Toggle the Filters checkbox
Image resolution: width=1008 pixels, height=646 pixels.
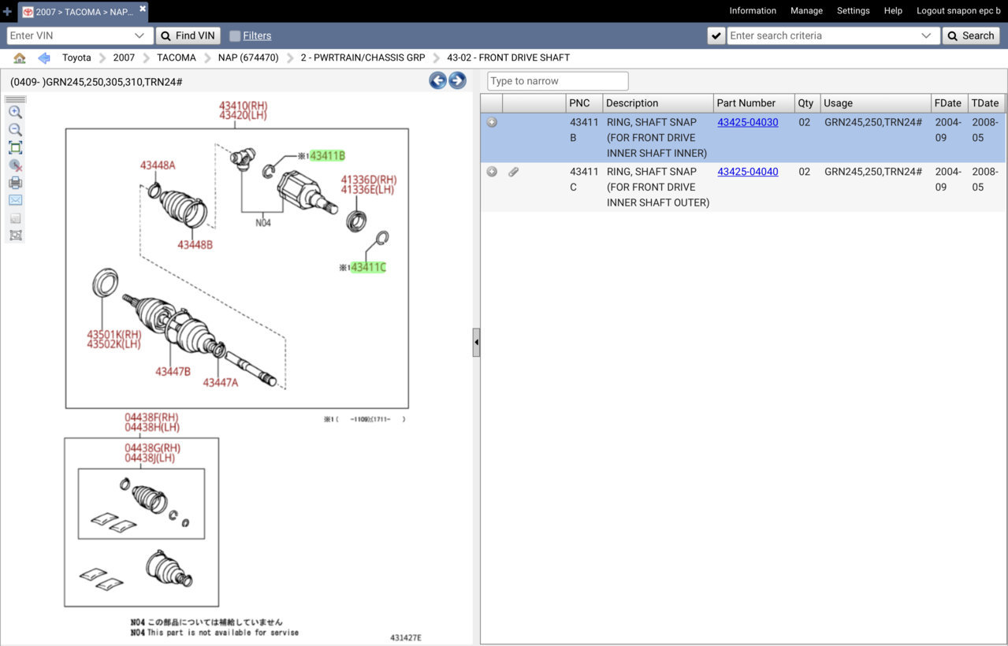point(235,35)
